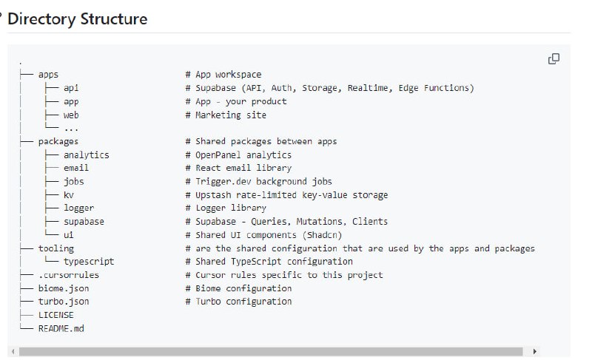Click the email package entry
The image size is (592, 360).
(75, 168)
